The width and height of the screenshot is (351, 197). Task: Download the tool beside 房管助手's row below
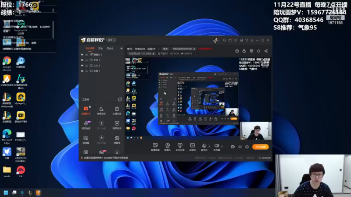pos(101,125)
